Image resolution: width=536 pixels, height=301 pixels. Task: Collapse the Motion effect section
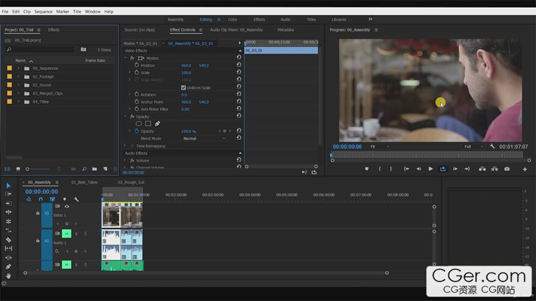[x=125, y=58]
